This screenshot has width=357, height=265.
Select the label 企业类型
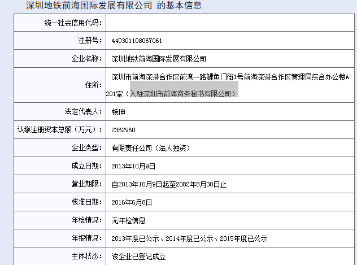[86, 147]
